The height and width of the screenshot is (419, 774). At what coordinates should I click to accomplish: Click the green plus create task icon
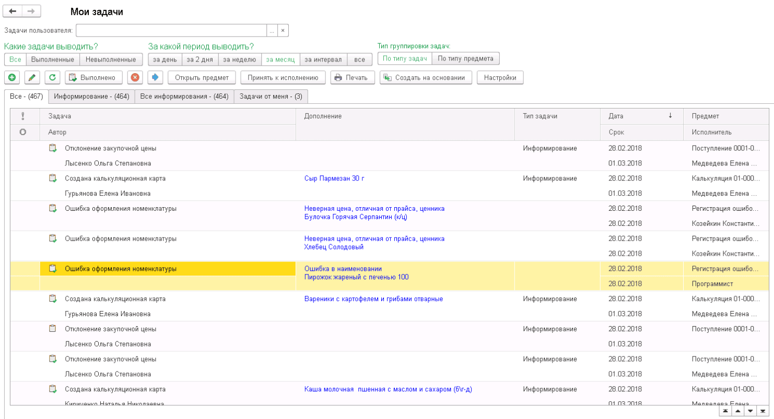pos(12,77)
